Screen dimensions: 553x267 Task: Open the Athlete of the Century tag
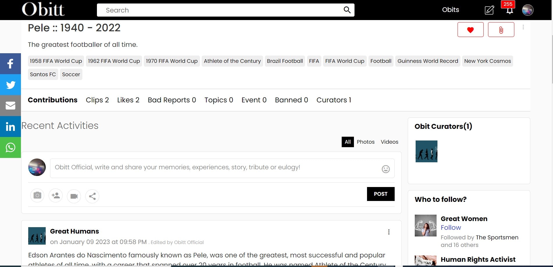coord(232,61)
